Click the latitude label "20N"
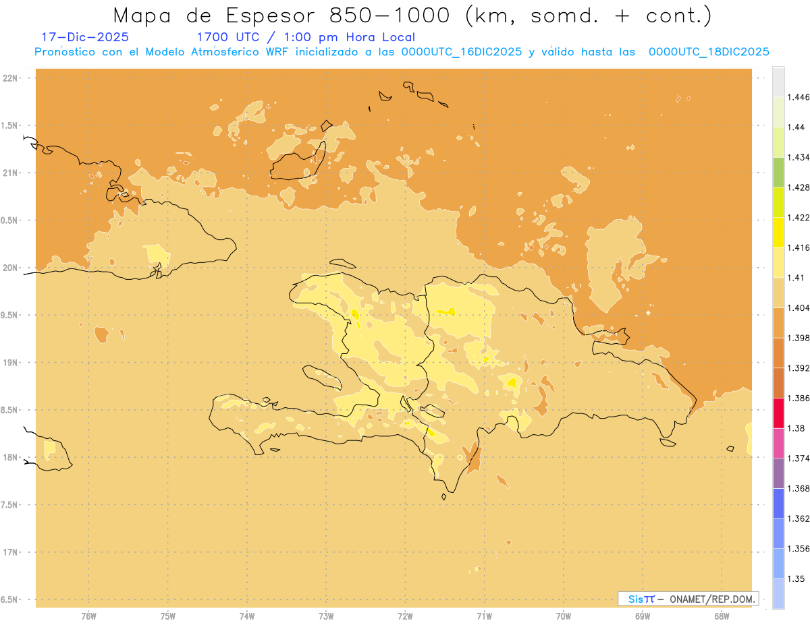 10,268
